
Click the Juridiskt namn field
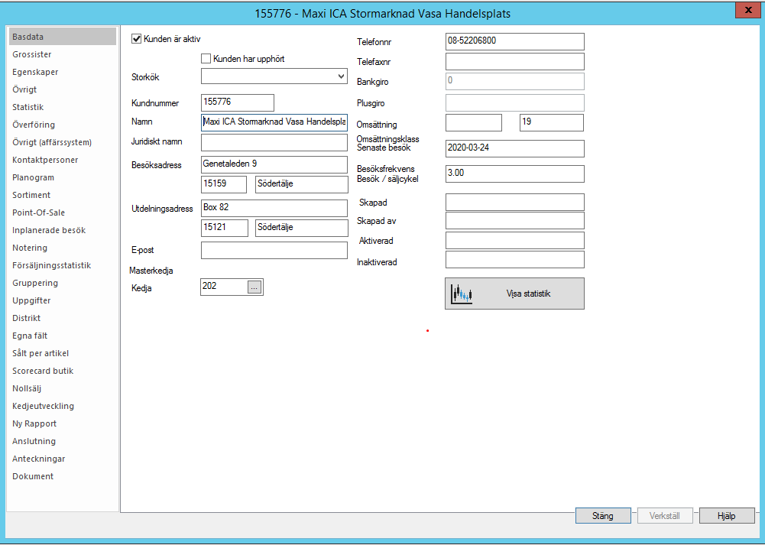click(274, 142)
